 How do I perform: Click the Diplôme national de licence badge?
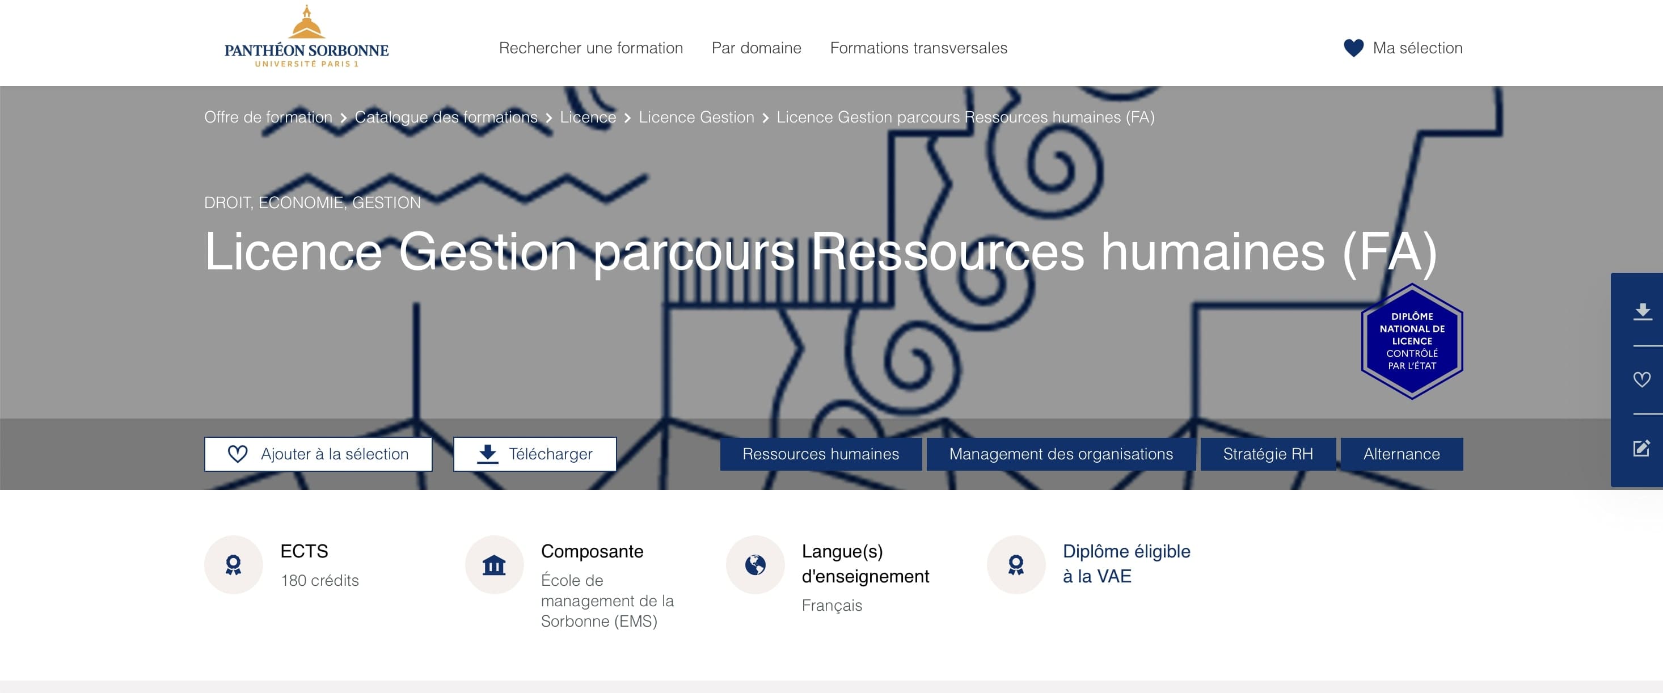click(1411, 341)
